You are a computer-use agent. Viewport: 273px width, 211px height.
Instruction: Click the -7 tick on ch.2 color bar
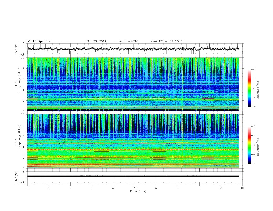(x=254, y=164)
